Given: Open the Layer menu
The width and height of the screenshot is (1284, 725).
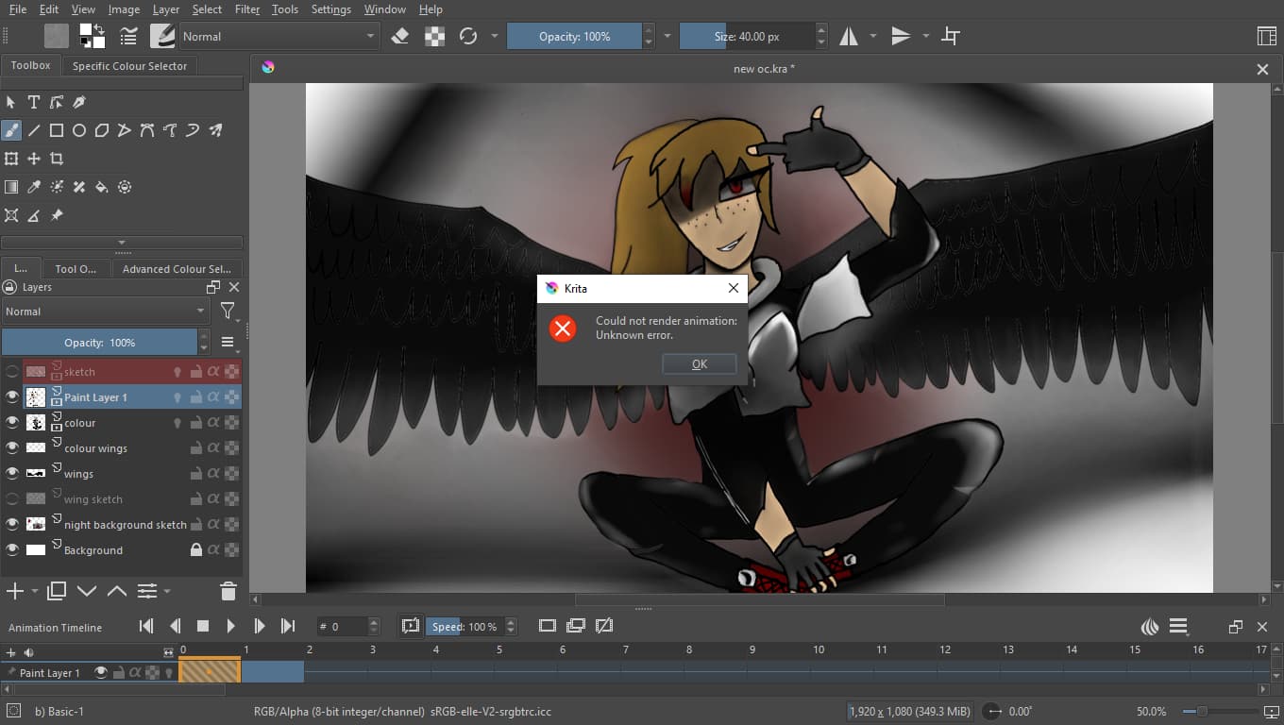Looking at the screenshot, I should pos(166,9).
